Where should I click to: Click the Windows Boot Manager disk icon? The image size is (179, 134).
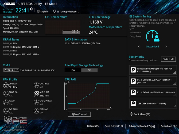133,70
